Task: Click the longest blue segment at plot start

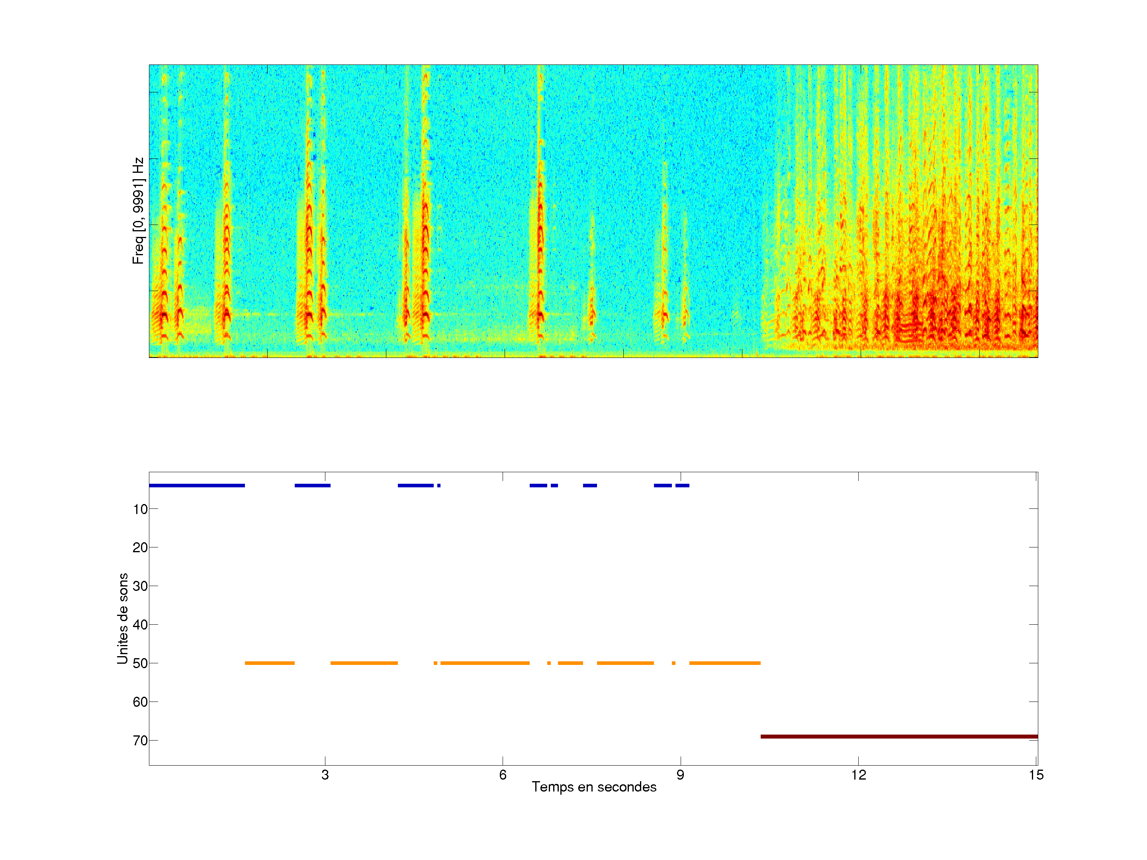Action: click(196, 485)
